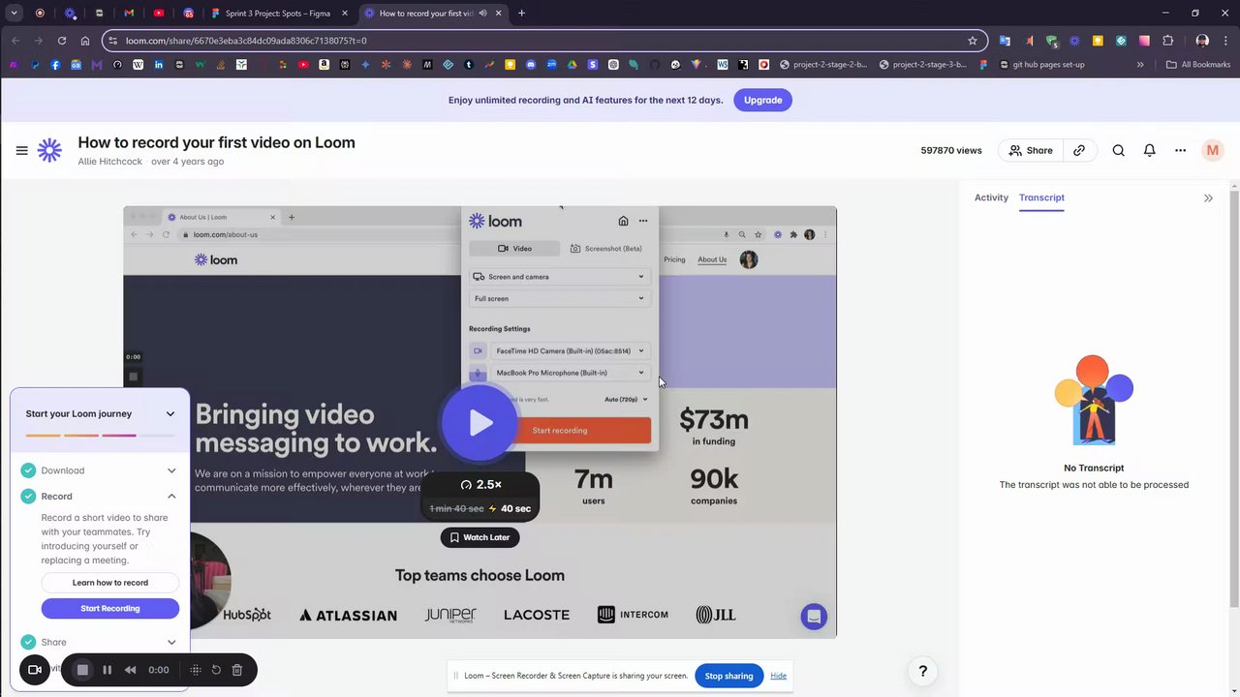Mute the tab via speaker icon
Image resolution: width=1240 pixels, height=697 pixels.
click(x=482, y=14)
